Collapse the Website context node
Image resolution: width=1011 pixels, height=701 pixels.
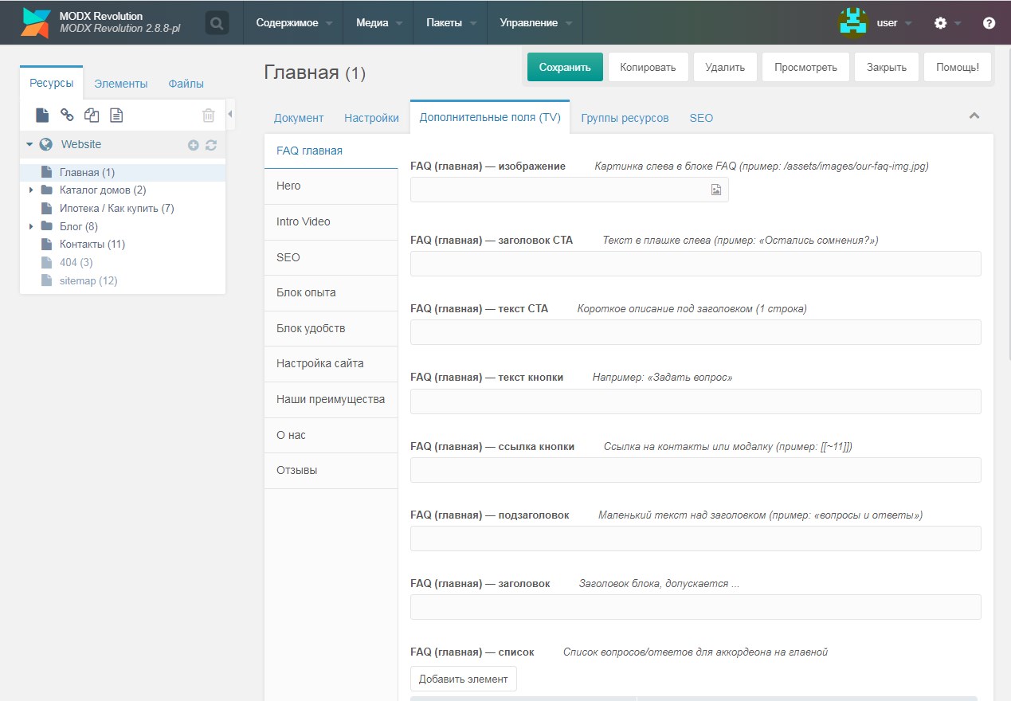(x=29, y=145)
